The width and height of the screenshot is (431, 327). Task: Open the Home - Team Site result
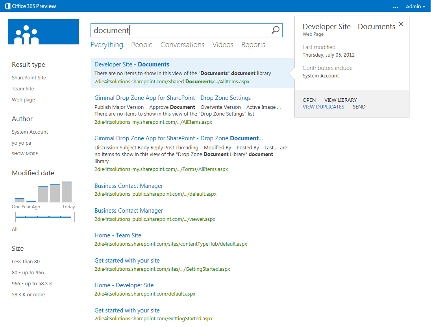[118, 235]
